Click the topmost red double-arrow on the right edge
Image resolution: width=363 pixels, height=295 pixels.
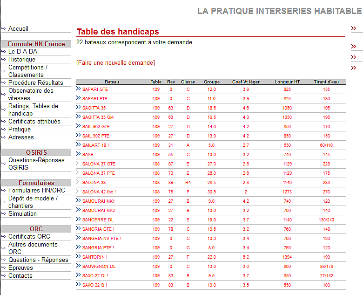354,28
